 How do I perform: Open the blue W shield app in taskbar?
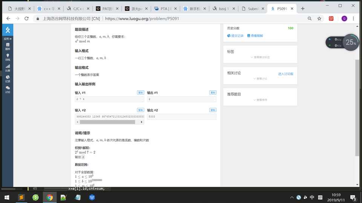[92, 197]
